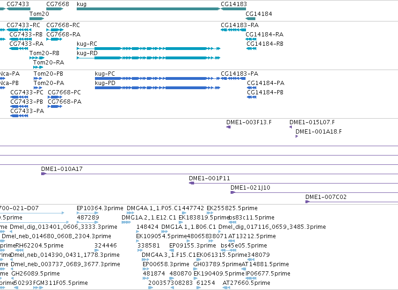Open transcript CG14184-RB

click(265, 44)
